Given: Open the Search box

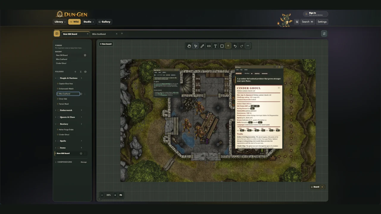Looking at the screenshot, I should 307,22.
